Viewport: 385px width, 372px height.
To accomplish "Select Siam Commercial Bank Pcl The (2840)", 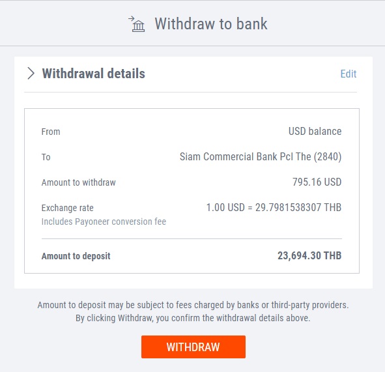I will [261, 156].
